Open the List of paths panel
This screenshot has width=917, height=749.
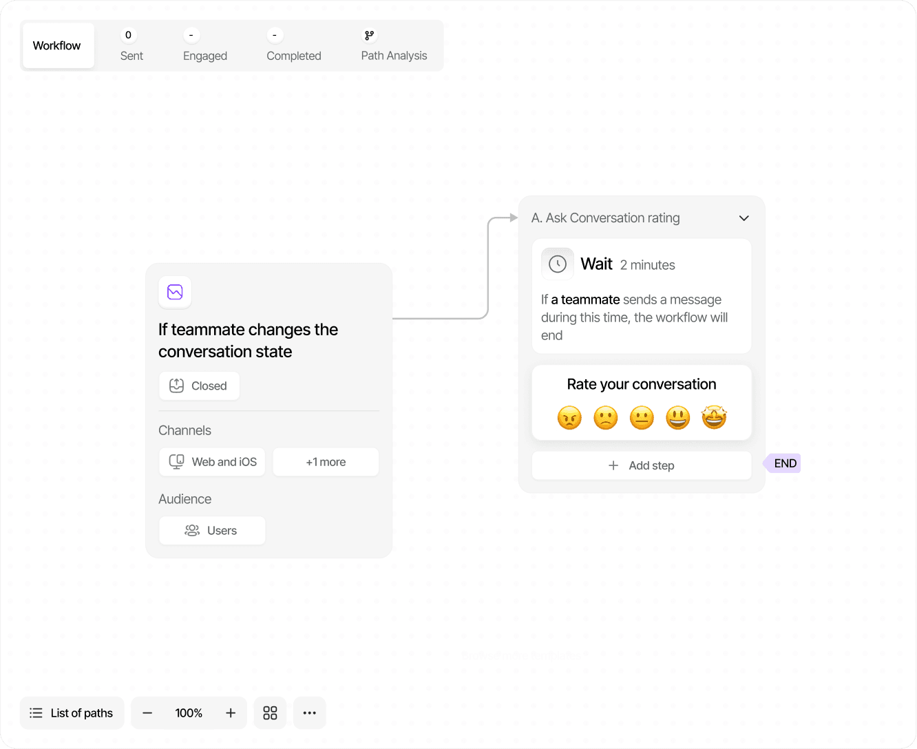tap(72, 713)
